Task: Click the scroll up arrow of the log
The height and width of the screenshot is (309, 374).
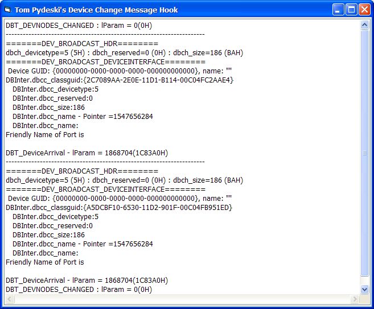Action: [365, 26]
